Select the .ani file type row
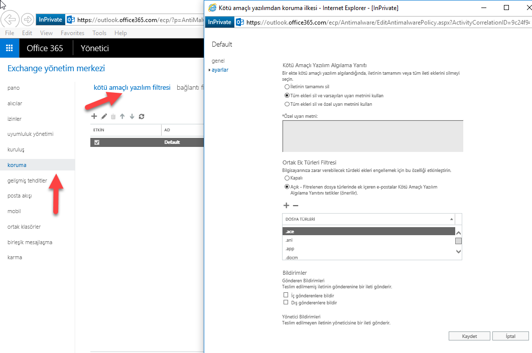532x353 pixels. pyautogui.click(x=368, y=240)
